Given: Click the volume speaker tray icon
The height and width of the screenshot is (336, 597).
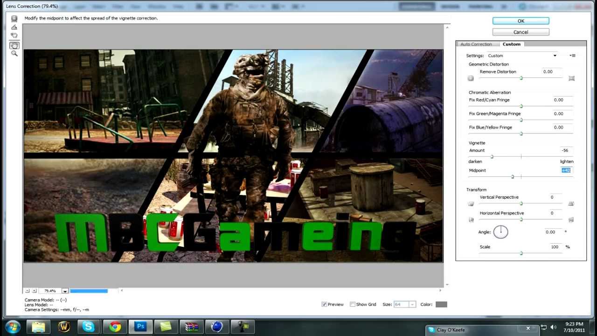Looking at the screenshot, I should (x=554, y=327).
